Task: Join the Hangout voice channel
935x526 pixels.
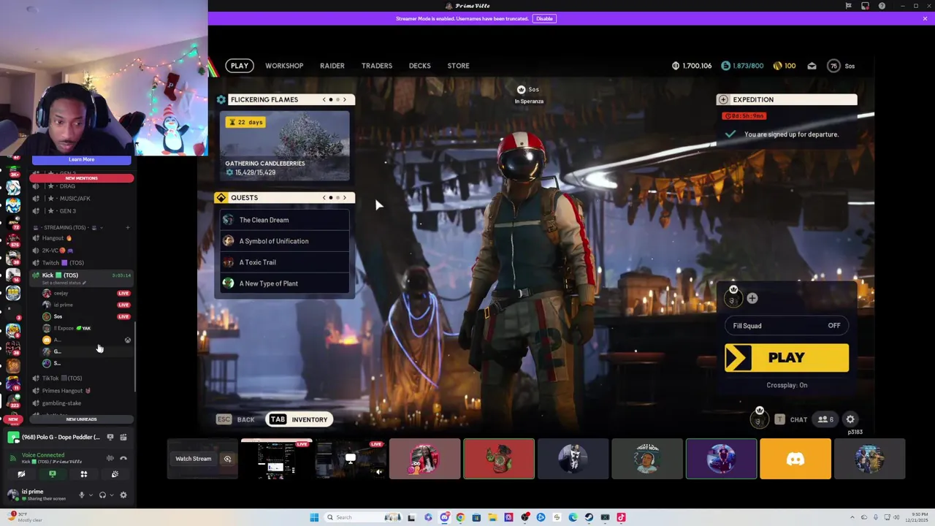Action: click(80, 238)
